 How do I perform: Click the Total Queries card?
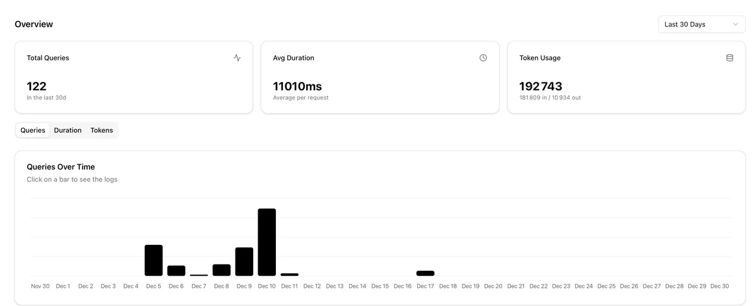point(134,77)
